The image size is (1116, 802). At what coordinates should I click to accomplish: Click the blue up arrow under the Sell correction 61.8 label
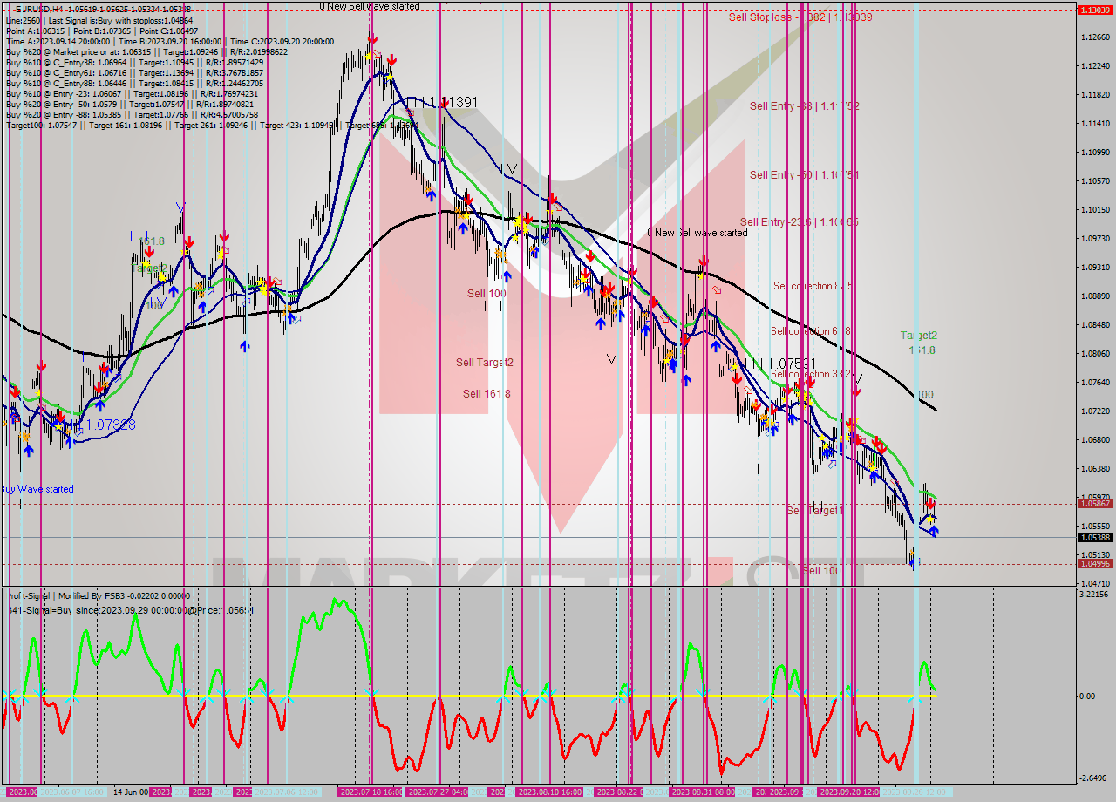click(x=792, y=418)
